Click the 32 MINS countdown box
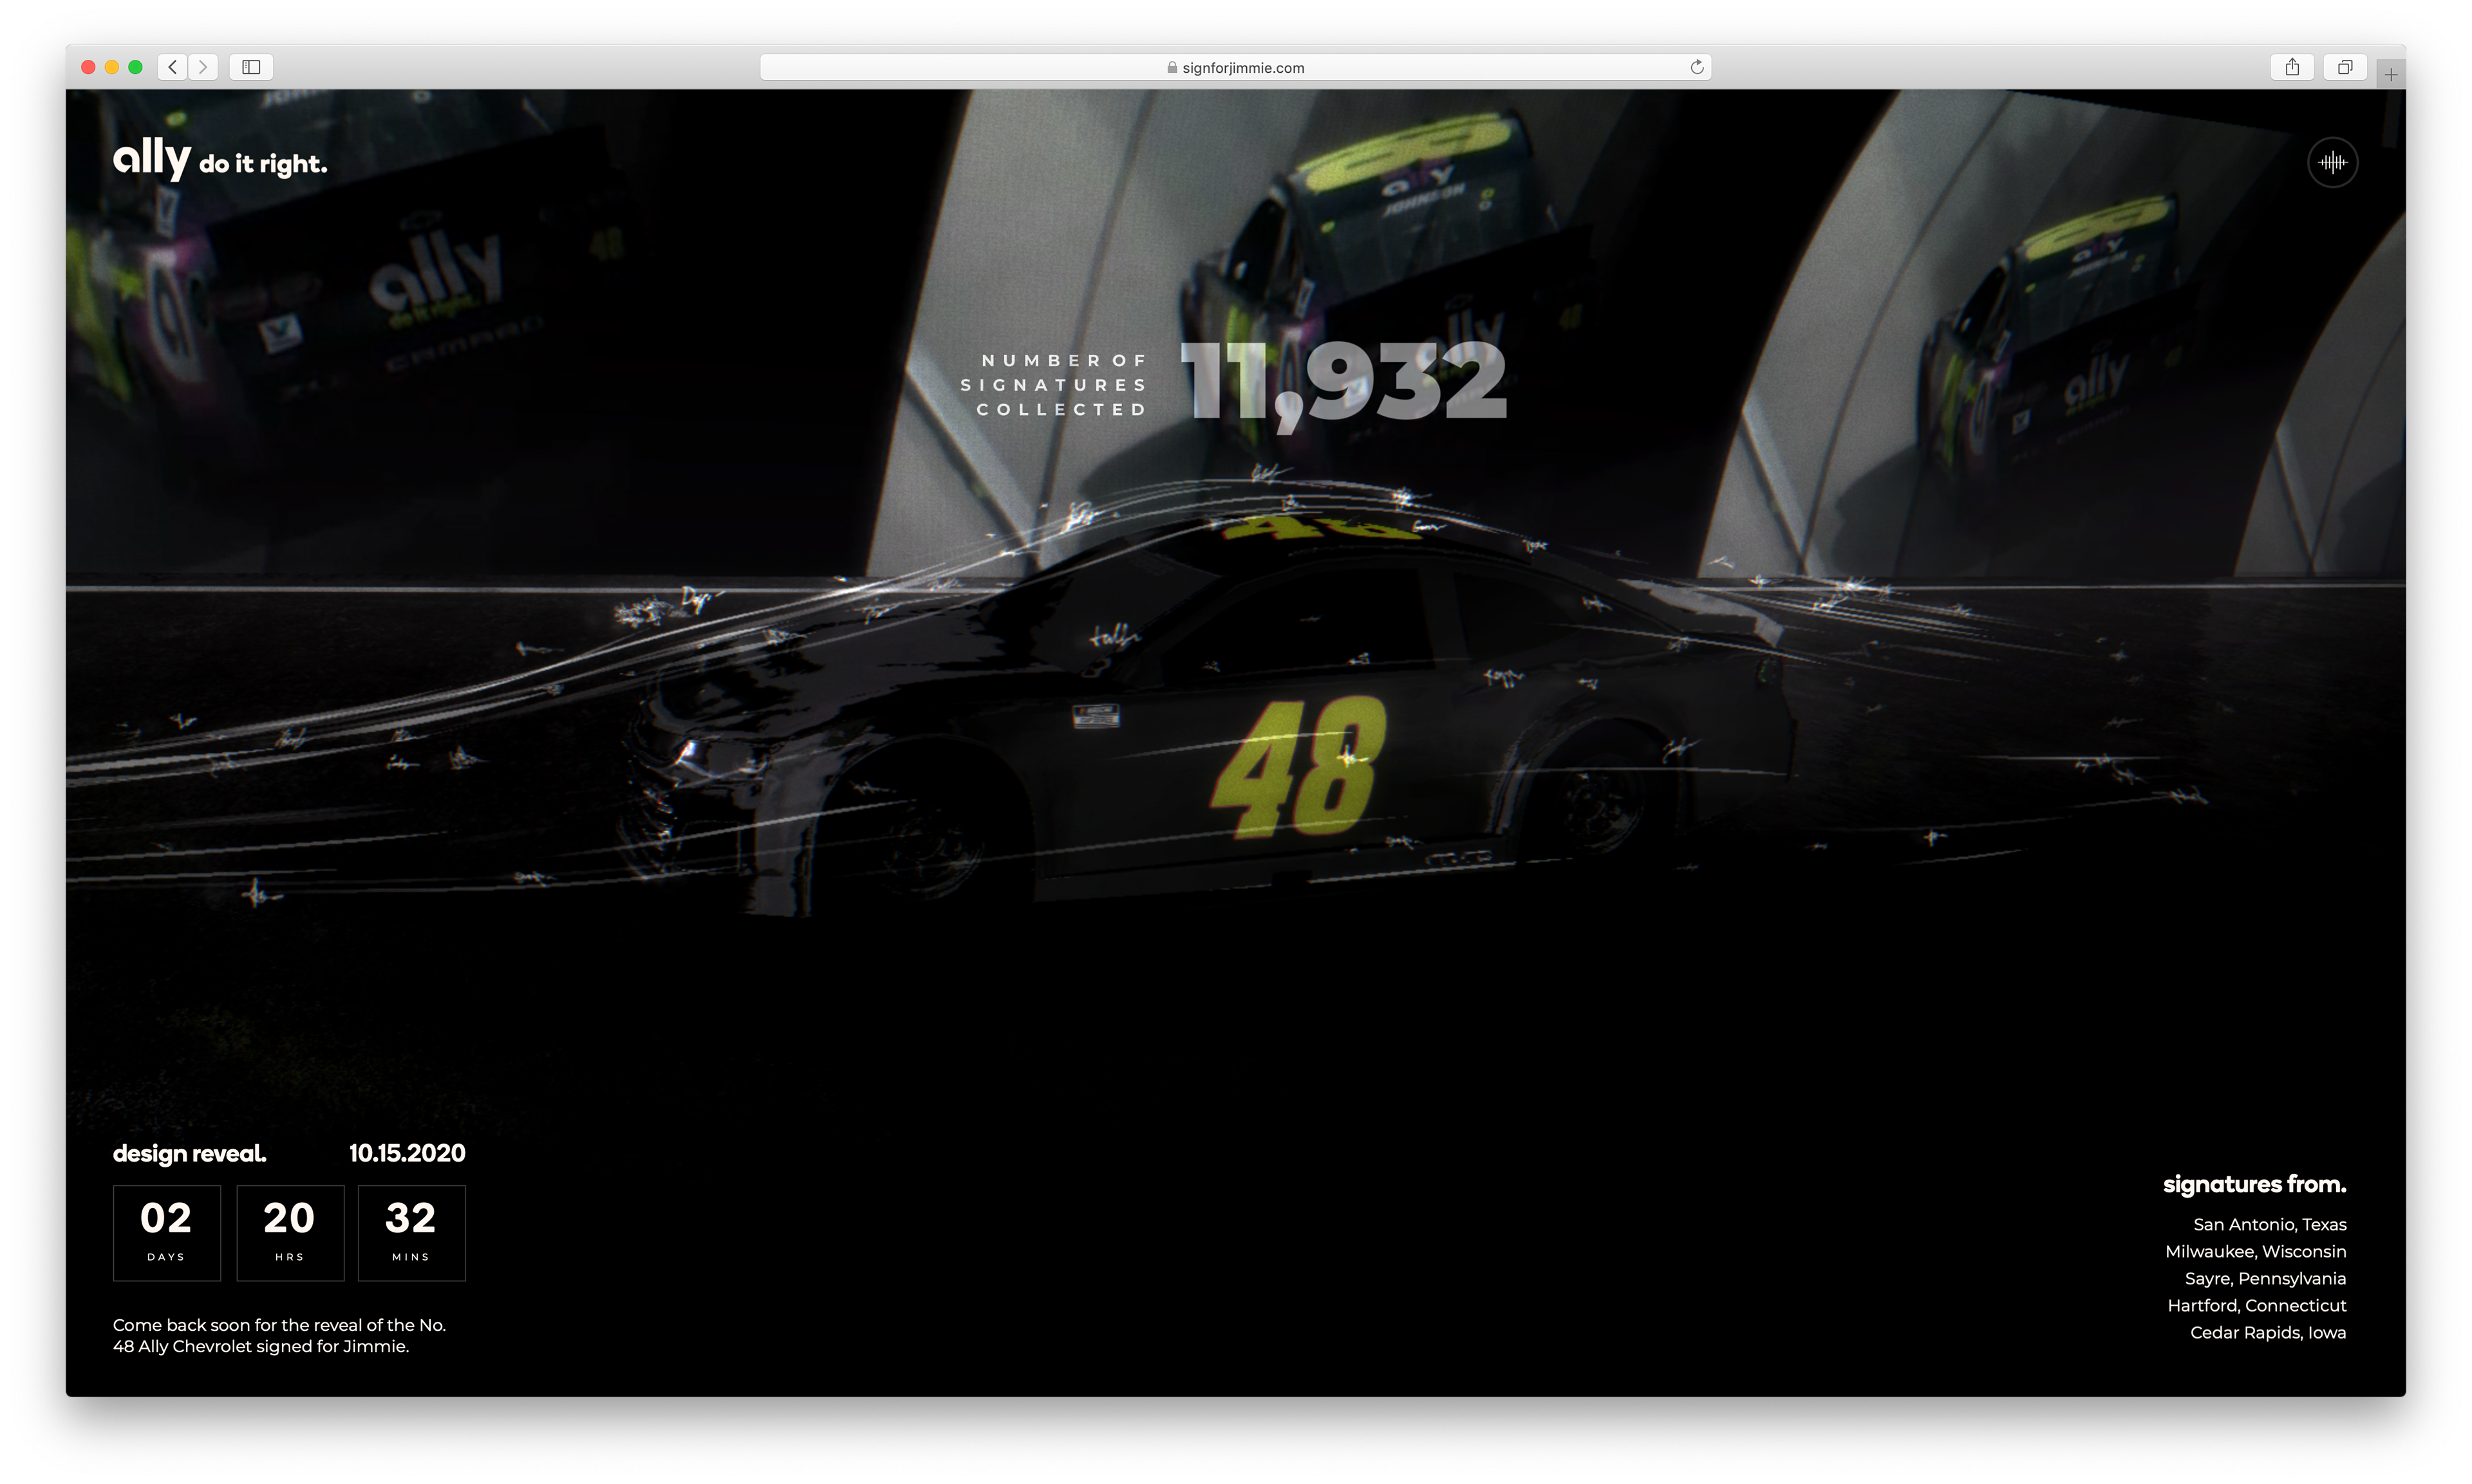This screenshot has height=1484, width=2472. 411,1232
